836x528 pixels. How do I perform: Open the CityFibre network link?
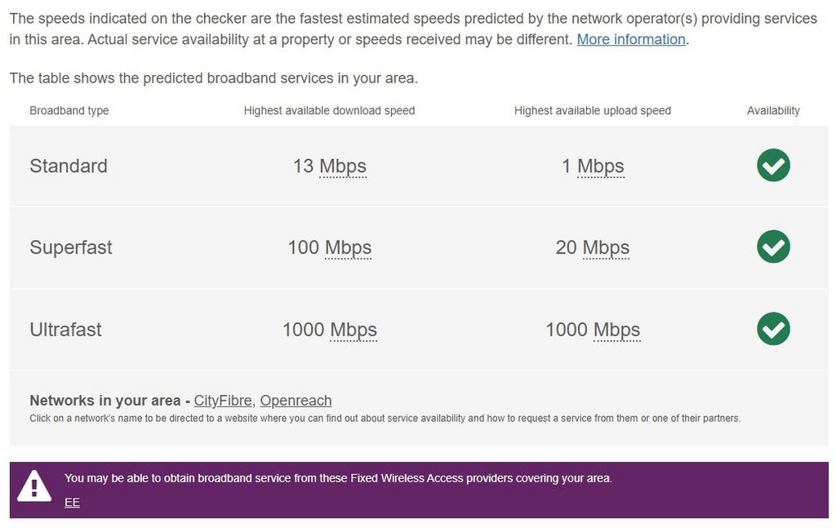tap(223, 401)
